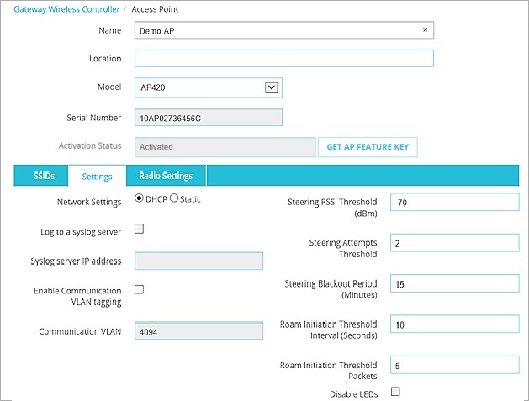Click the Serial Number field
Viewport: 529px width, 401px height.
208,118
